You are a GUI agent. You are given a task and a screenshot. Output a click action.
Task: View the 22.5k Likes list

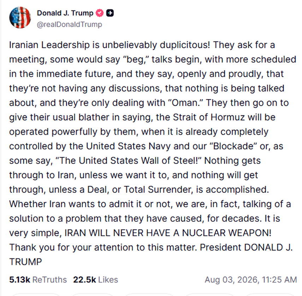(95, 280)
